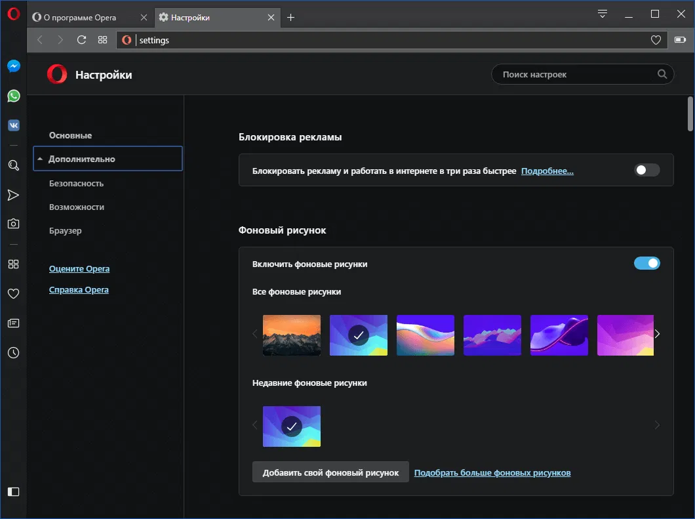This screenshot has height=519, width=695.
Task: Click the settings page vertical scrollbar
Action: click(x=690, y=114)
